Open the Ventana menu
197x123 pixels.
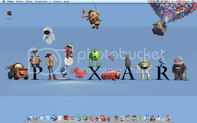coord(57,1)
